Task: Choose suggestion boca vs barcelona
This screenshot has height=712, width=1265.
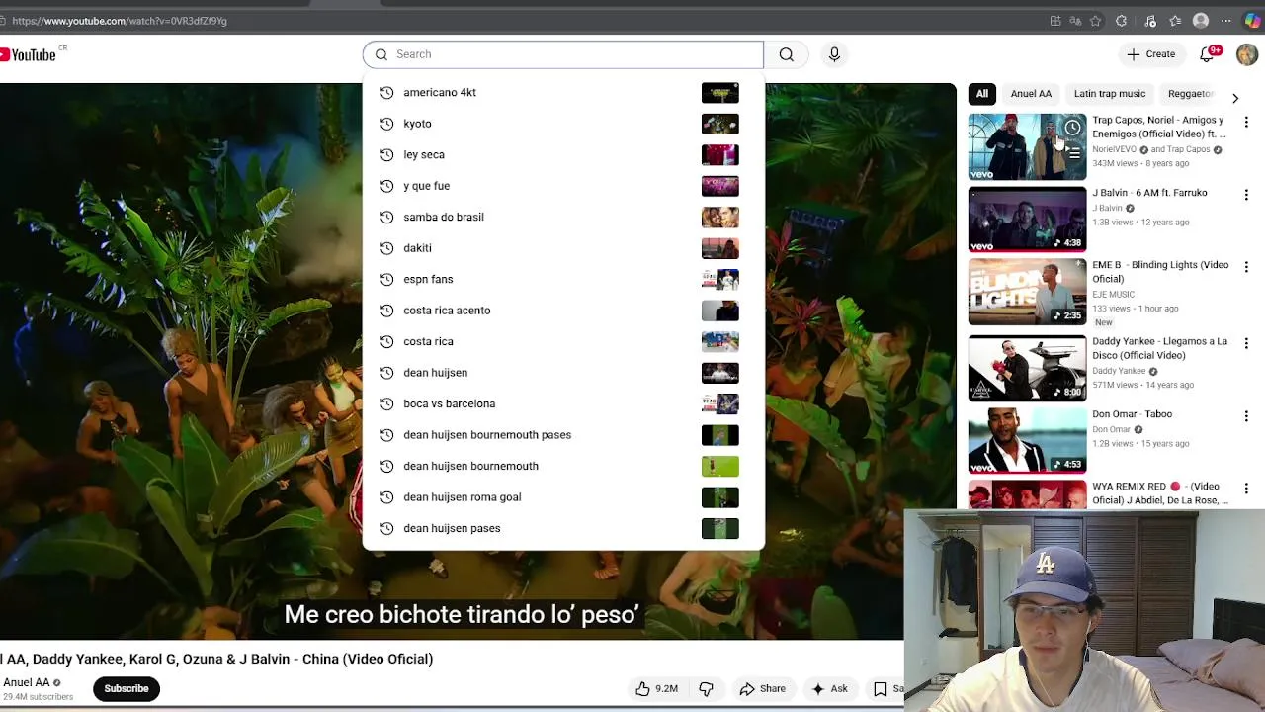Action: pyautogui.click(x=563, y=403)
